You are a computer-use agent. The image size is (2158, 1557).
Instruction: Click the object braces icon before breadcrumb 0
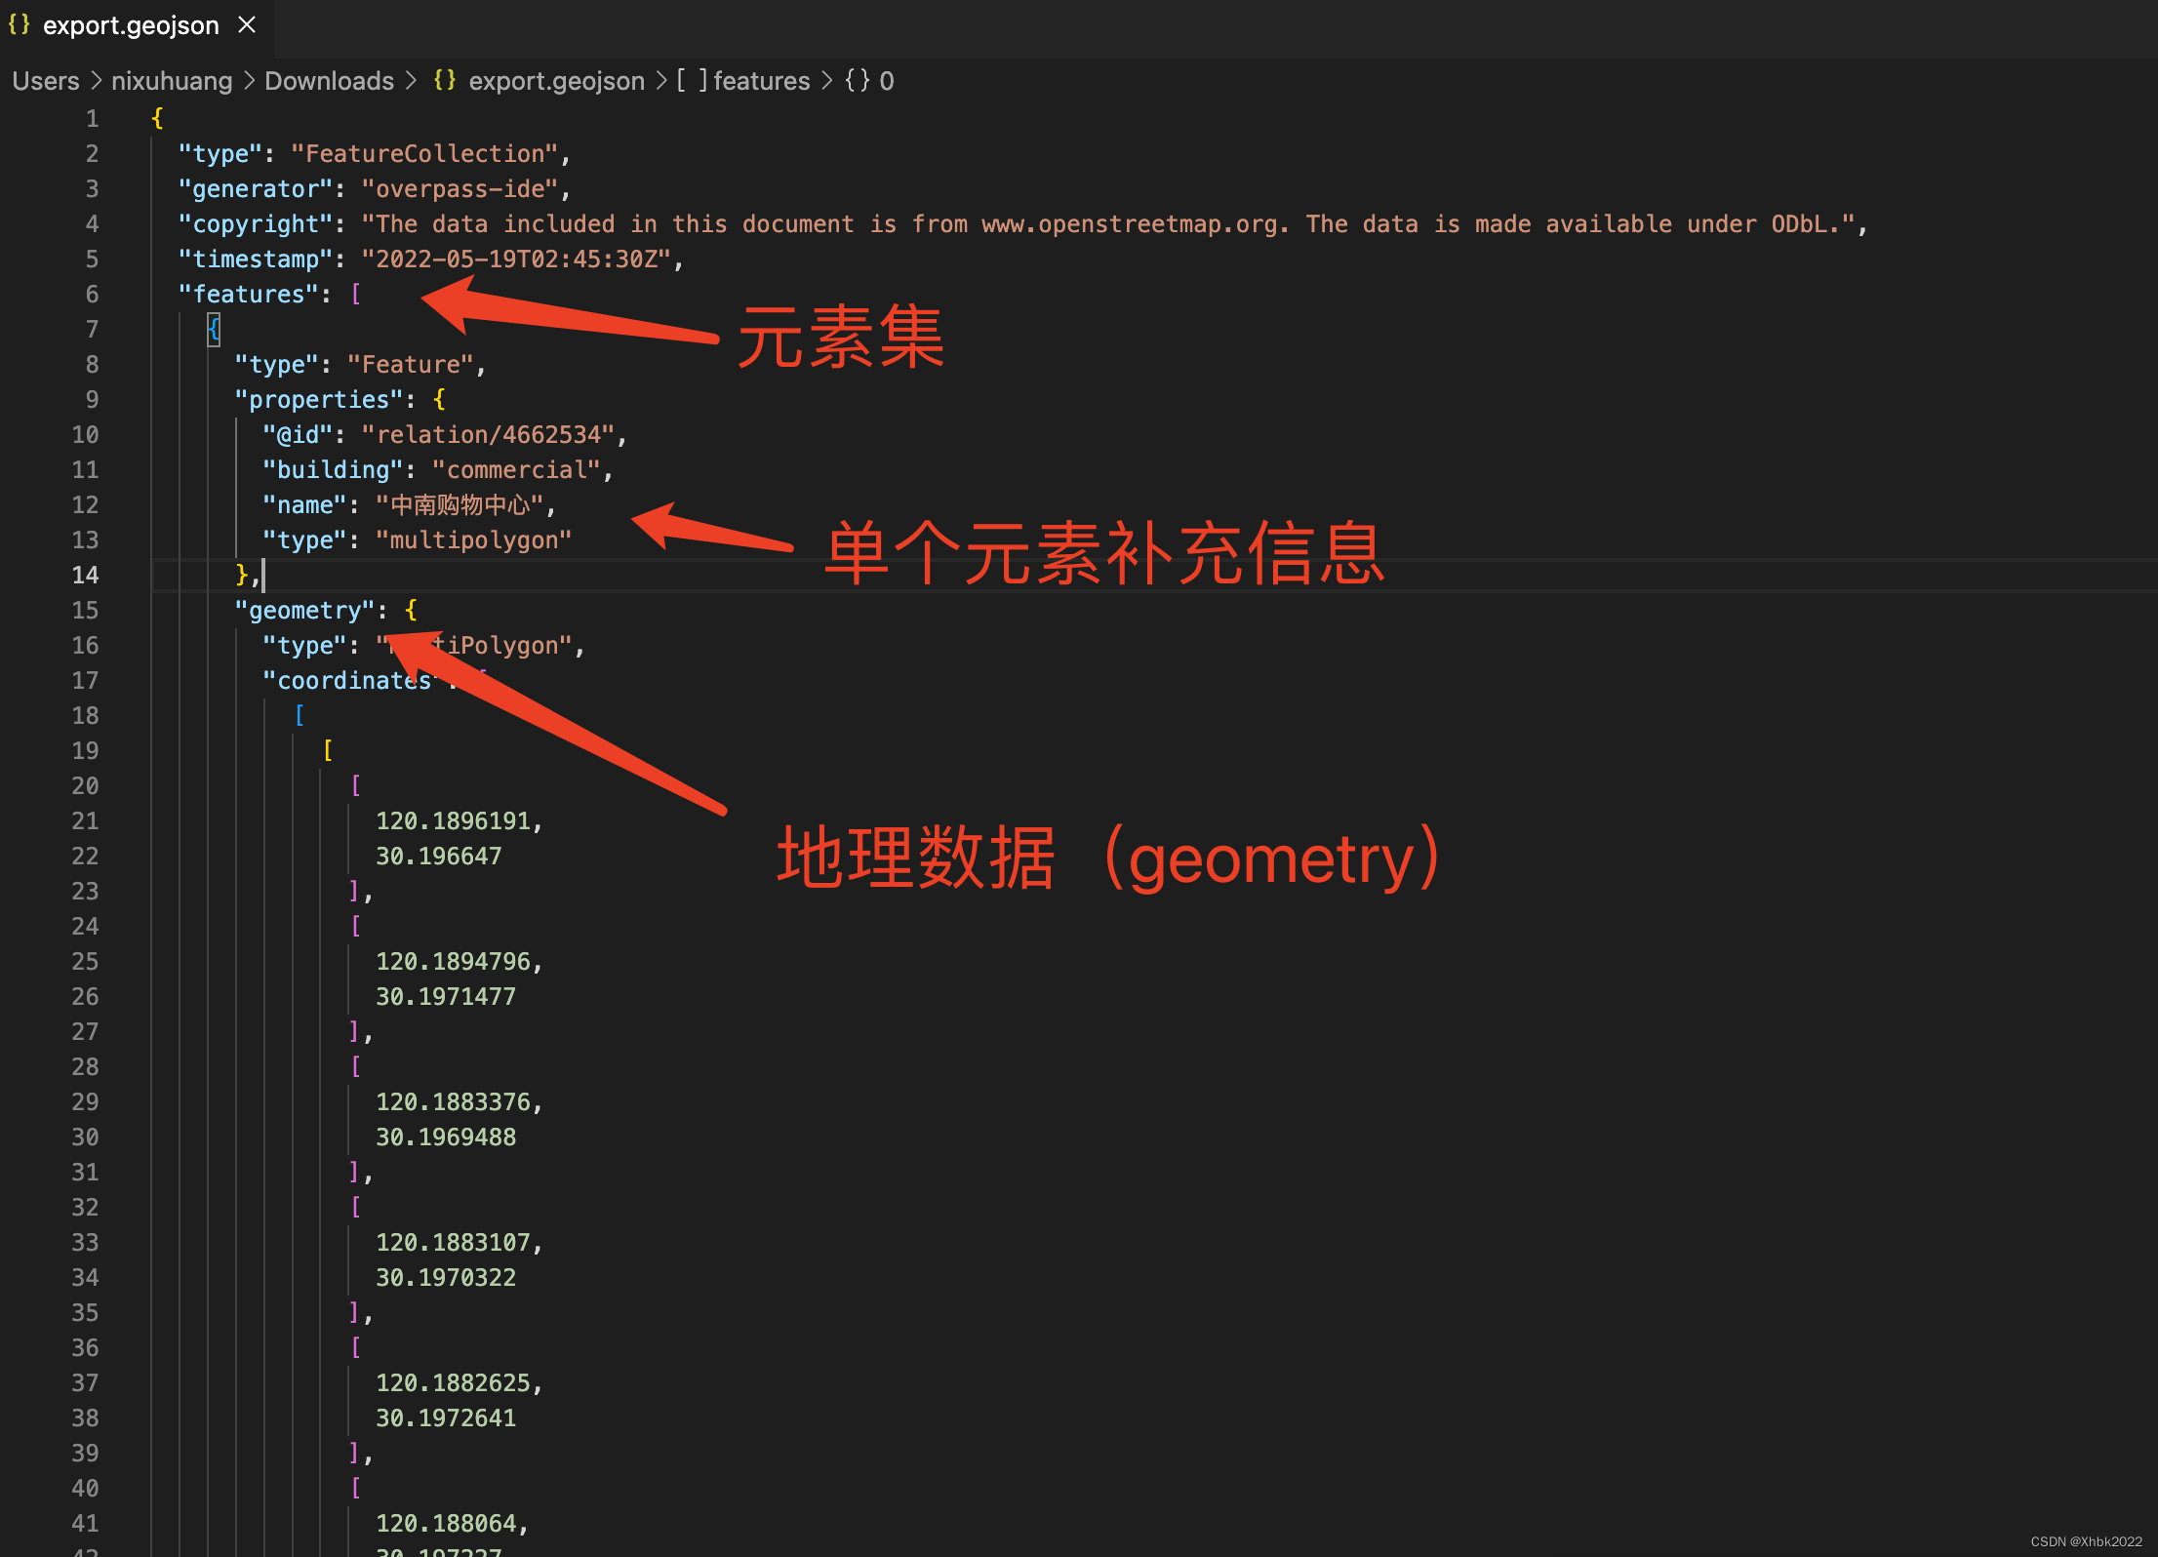(858, 81)
